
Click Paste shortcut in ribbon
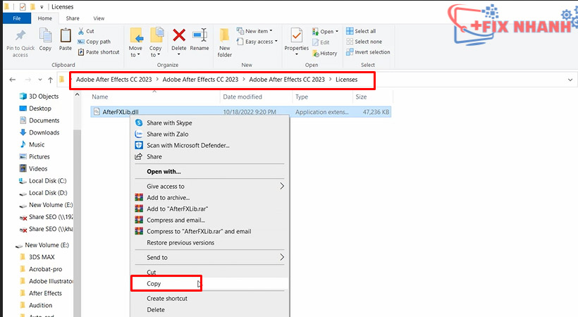[99, 52]
